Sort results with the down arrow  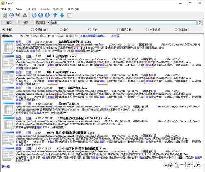click(x=62, y=15)
